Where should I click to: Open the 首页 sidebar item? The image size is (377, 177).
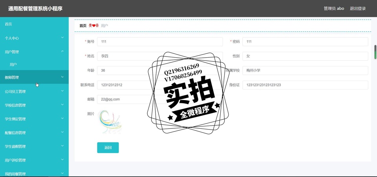(x=9, y=24)
